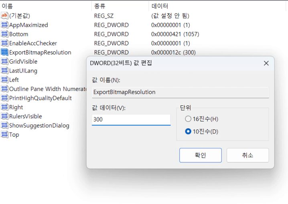Viewport: 288px width, 204px height.
Task: Sort by the 이름 column header
Action: (7, 6)
